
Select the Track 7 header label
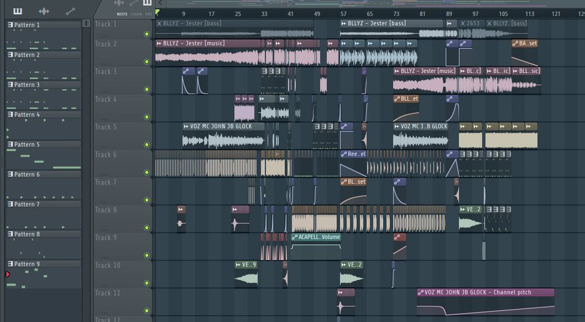coord(105,182)
